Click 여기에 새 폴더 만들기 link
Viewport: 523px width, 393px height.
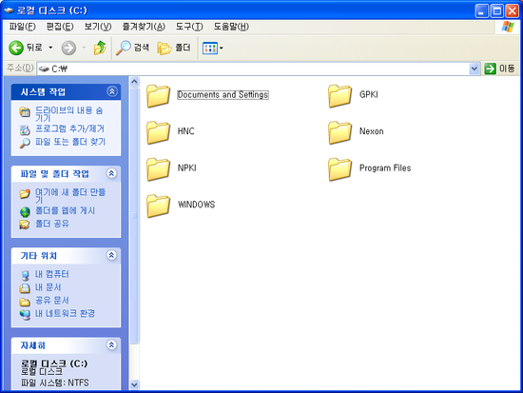(70, 196)
